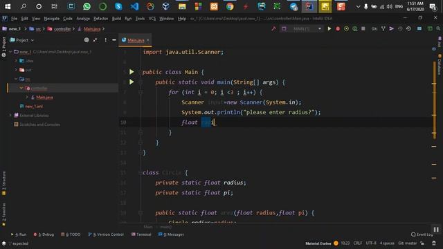The image size is (443, 249).
Task: Expand Main.java in project tree
Action: pyautogui.click(x=27, y=97)
